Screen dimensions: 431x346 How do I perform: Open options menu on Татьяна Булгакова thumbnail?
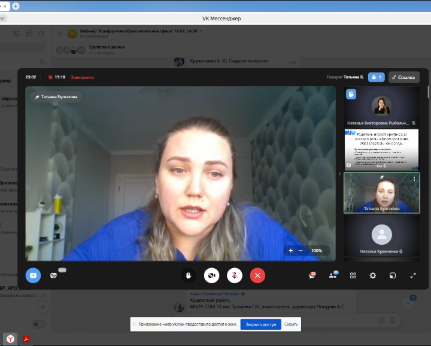click(414, 179)
